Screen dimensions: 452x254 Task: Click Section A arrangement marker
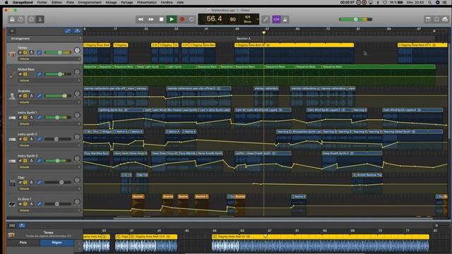point(244,38)
